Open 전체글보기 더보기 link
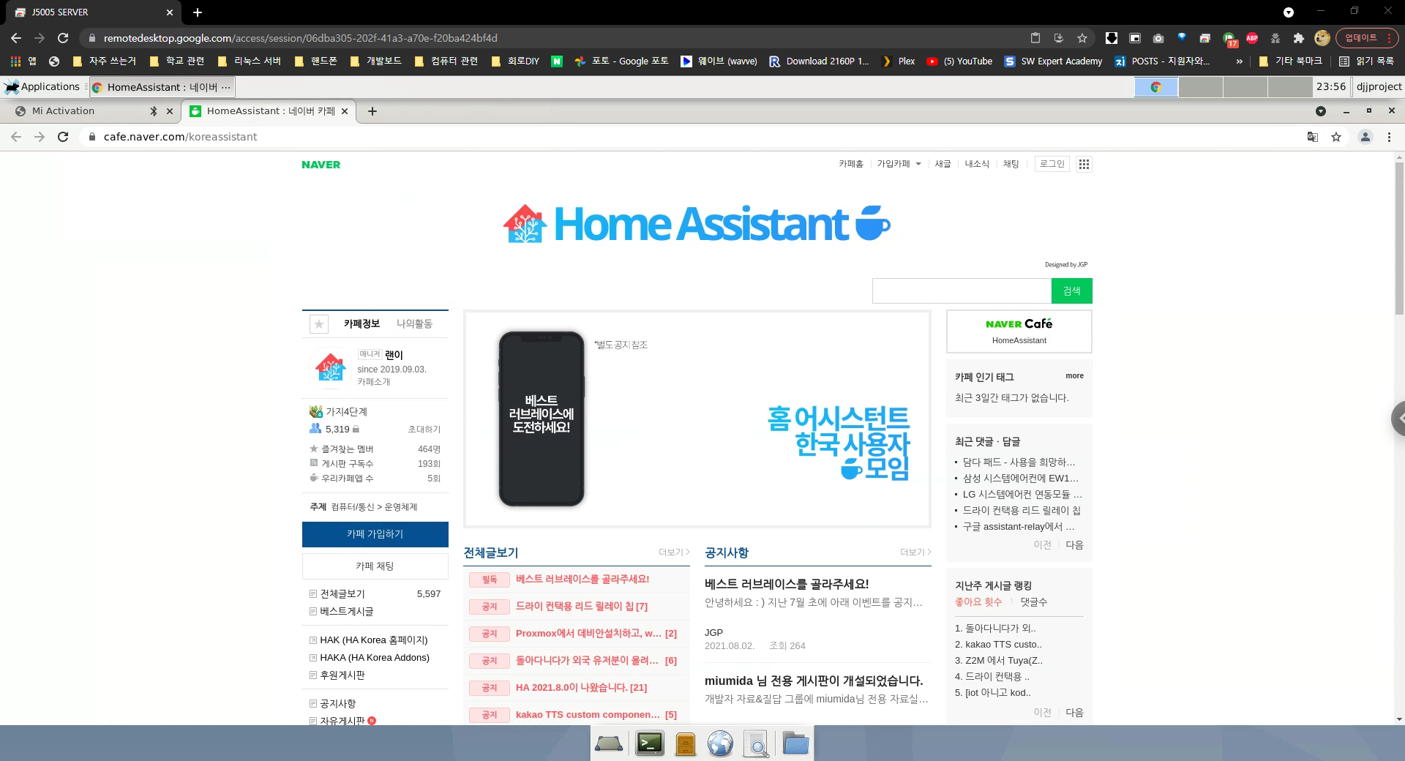This screenshot has height=761, width=1405. pyautogui.click(x=673, y=552)
